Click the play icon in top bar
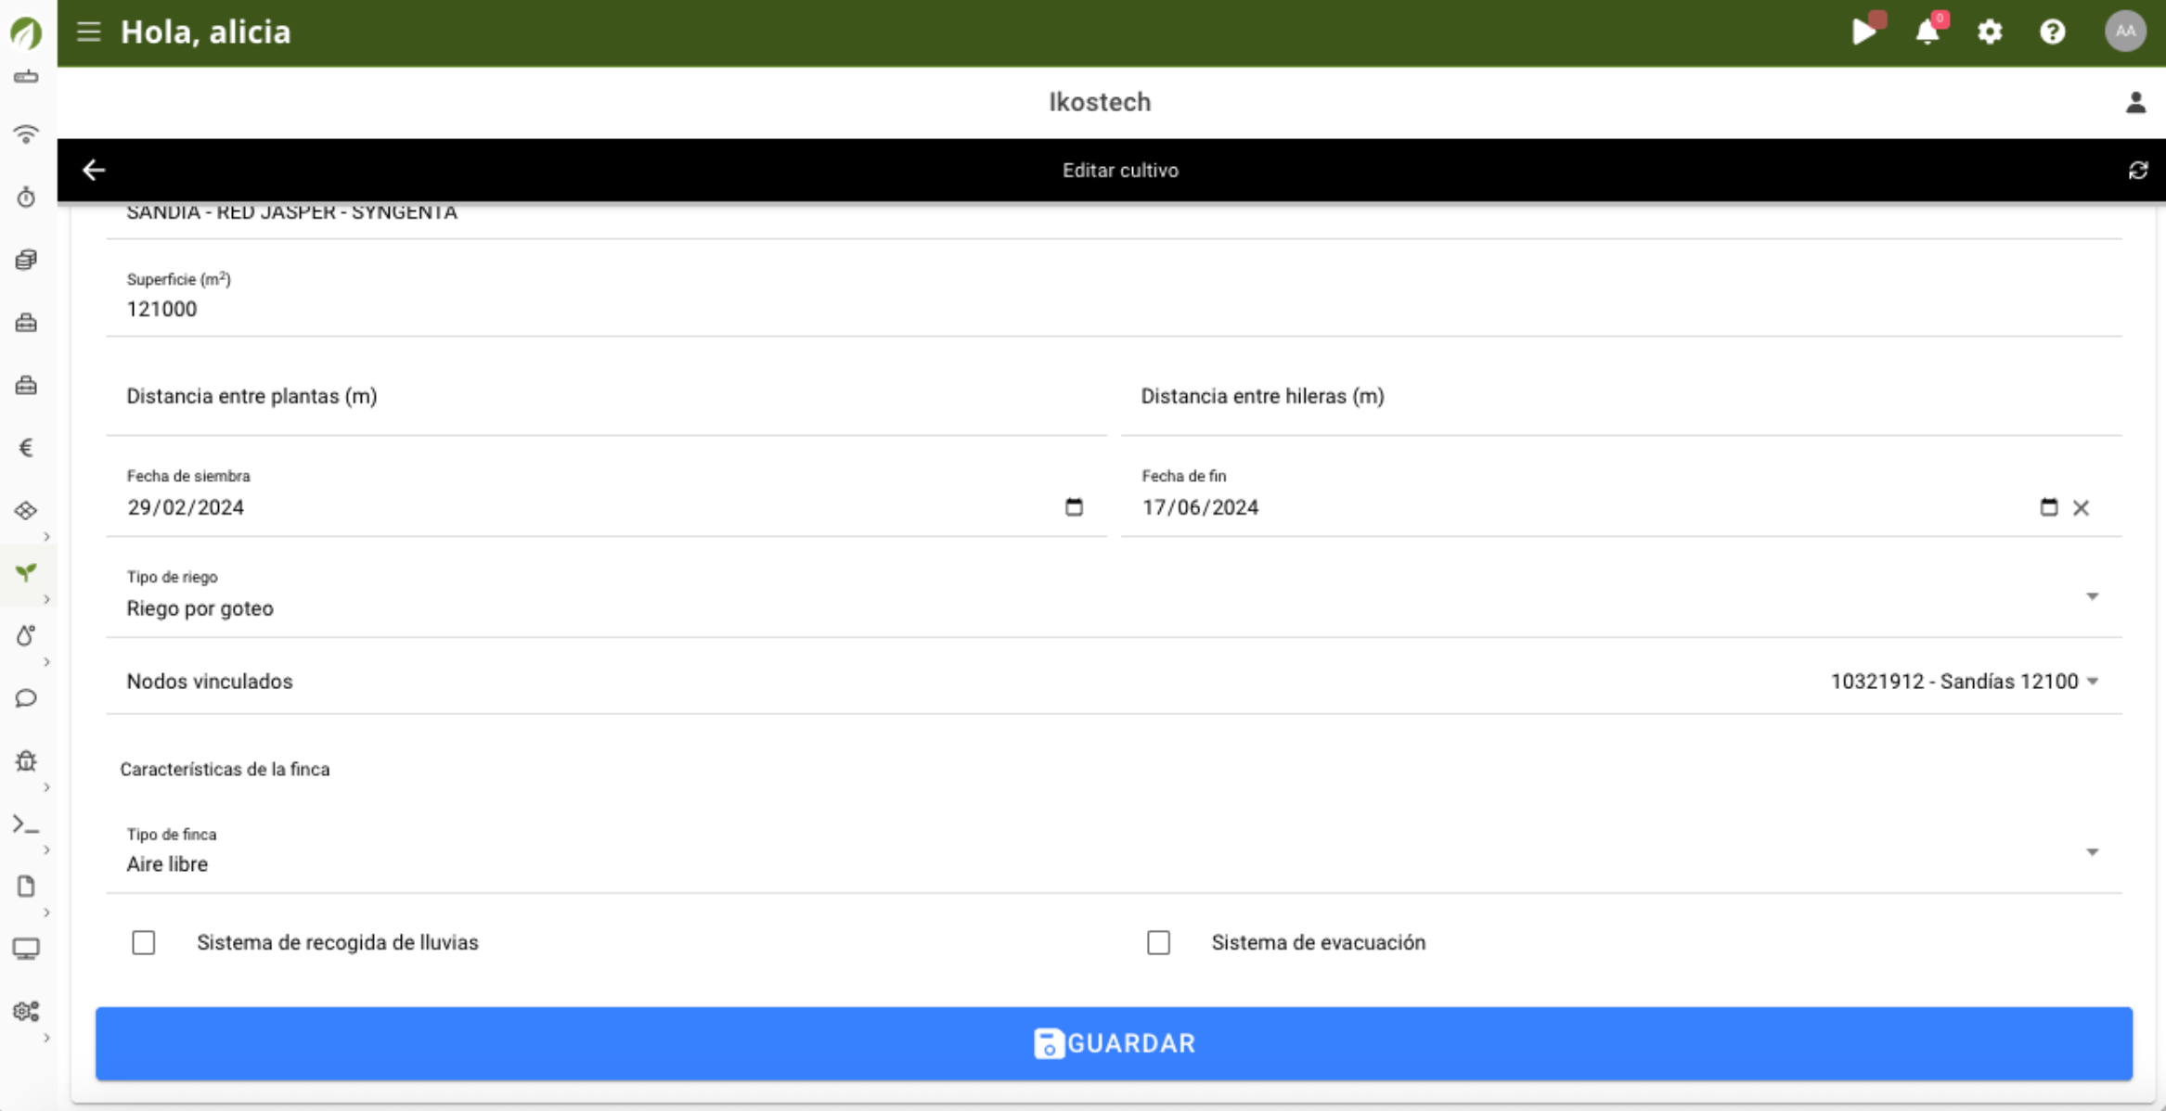This screenshot has height=1111, width=2166. click(x=1863, y=32)
